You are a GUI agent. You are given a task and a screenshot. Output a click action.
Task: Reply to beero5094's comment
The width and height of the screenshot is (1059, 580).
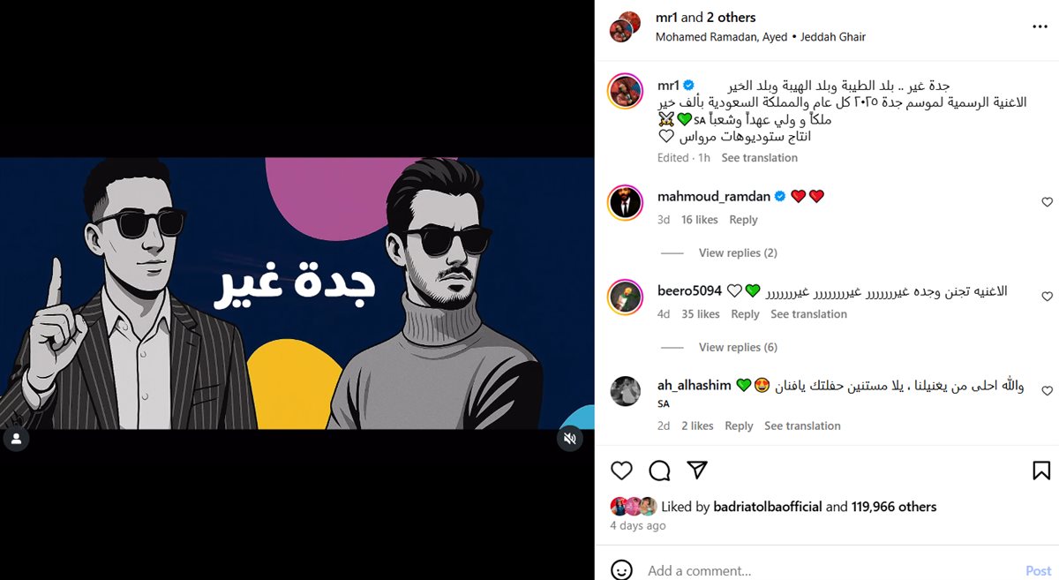click(x=745, y=314)
